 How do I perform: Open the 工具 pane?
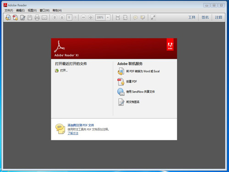[x=191, y=17]
